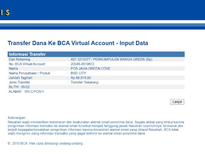Viewport: 205px width, 154px height.
Task: Click the No. BCA Virtual Account label
Action: pyautogui.click(x=27, y=64)
